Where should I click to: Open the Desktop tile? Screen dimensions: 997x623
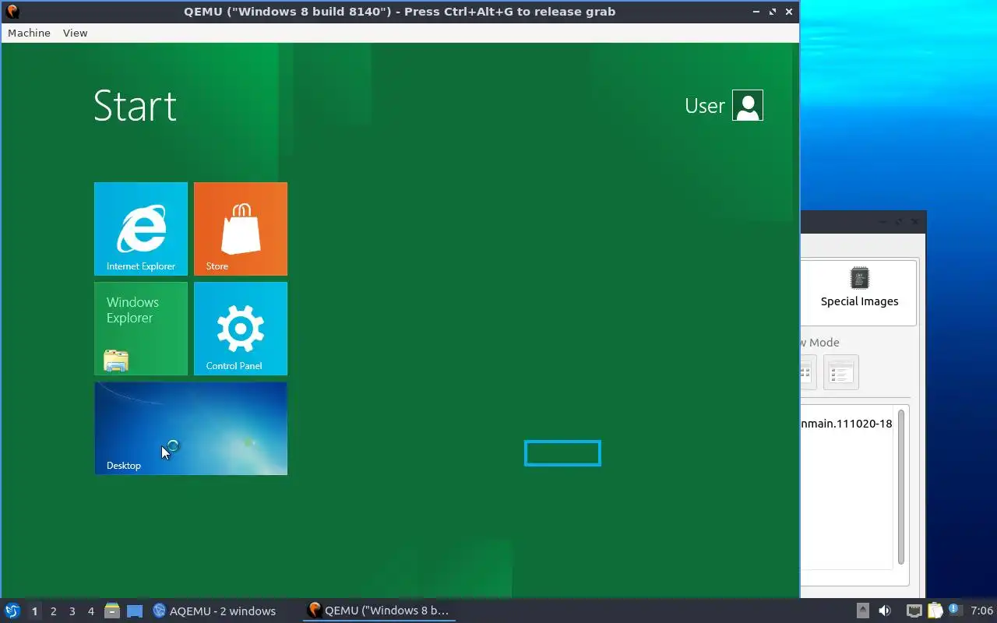pos(191,428)
